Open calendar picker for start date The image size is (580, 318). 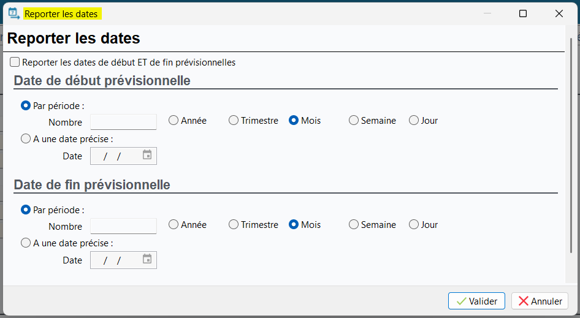pyautogui.click(x=147, y=155)
